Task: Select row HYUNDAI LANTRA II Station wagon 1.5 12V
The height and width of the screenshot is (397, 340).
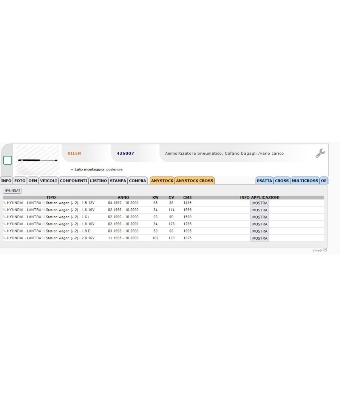Action: pos(164,203)
